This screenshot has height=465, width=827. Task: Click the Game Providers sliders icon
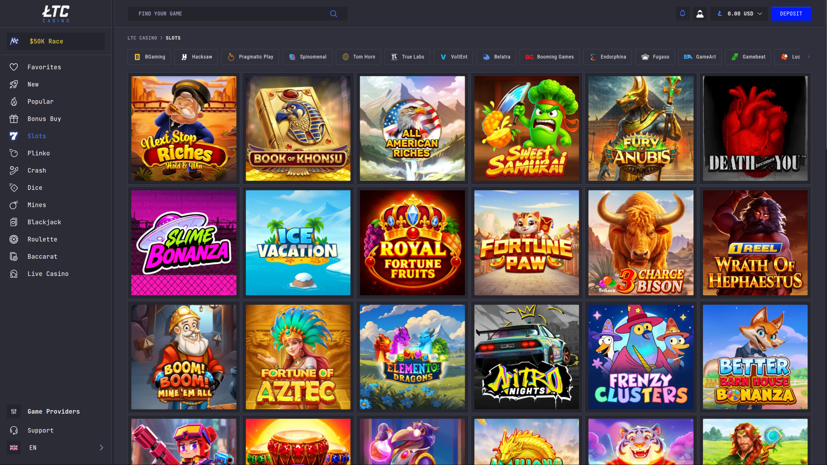click(x=14, y=412)
